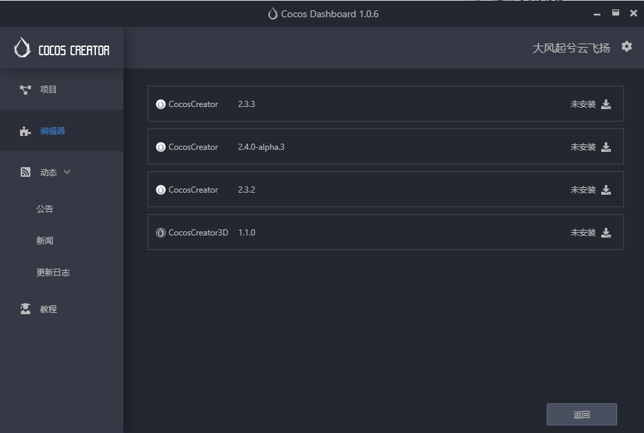Collapse the 动态 section chevron

[x=67, y=172]
